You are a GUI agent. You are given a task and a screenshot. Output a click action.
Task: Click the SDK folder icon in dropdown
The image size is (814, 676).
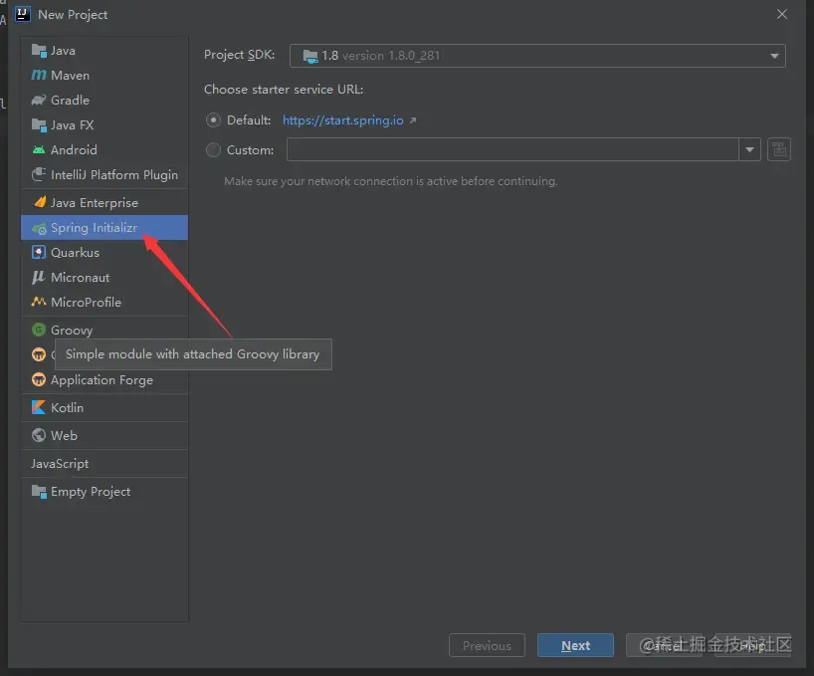click(309, 56)
